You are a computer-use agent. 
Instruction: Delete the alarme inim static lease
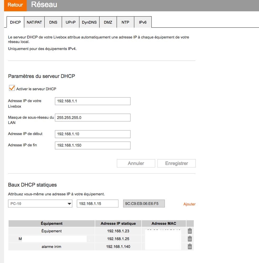click(190, 247)
